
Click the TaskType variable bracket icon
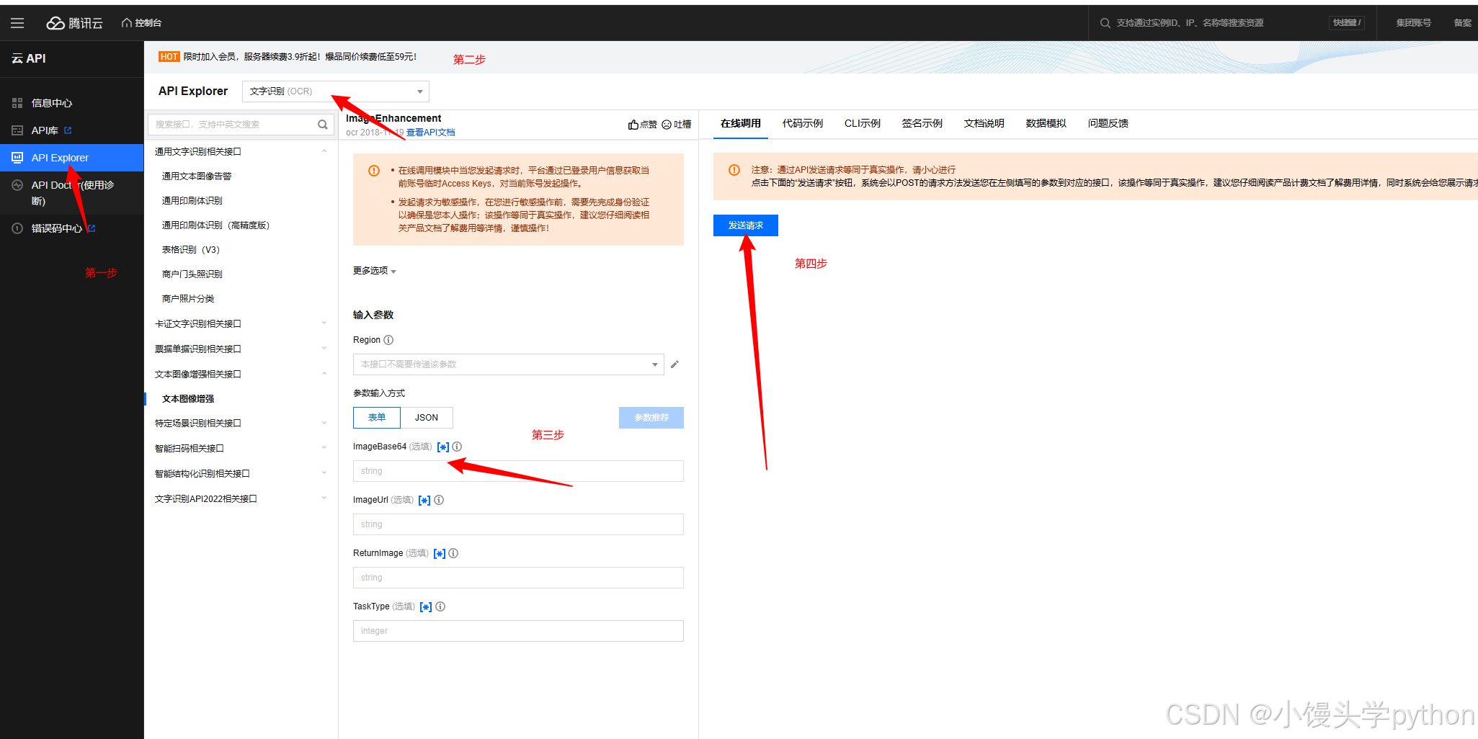click(426, 607)
